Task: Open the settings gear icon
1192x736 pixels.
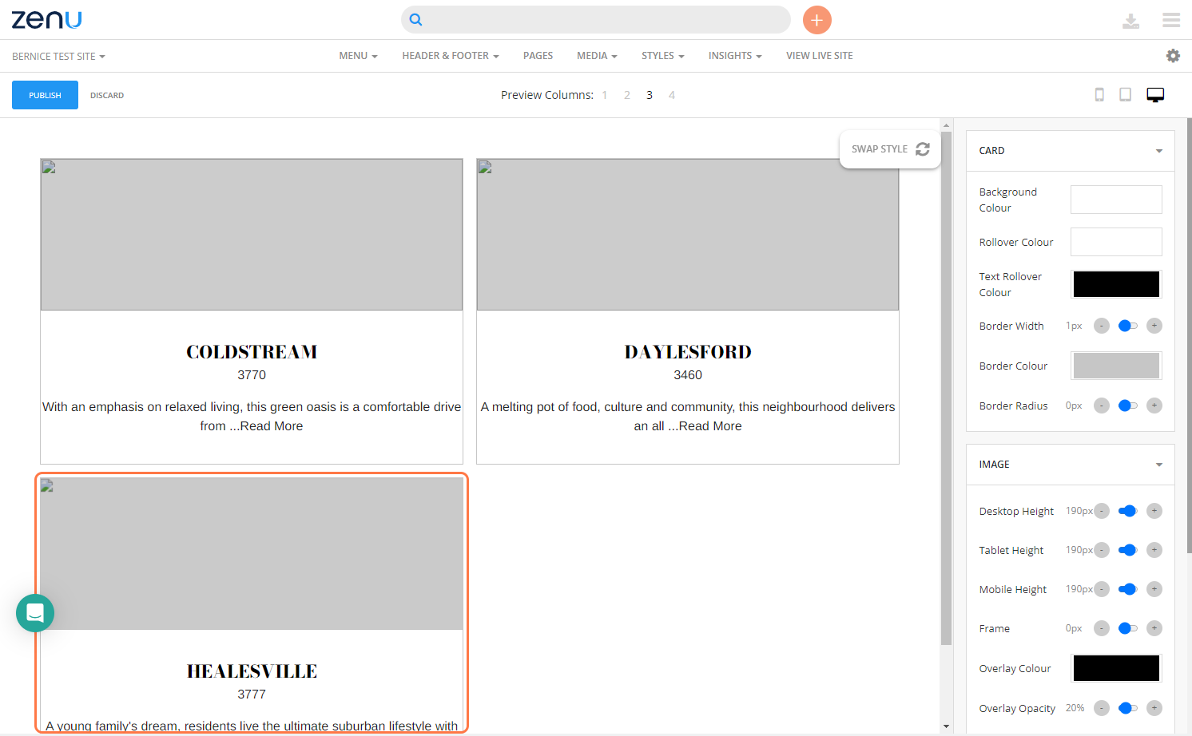Action: pos(1173,56)
